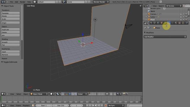Select the scale manipulator icon
The width and height of the screenshot is (190, 107).
75,94
